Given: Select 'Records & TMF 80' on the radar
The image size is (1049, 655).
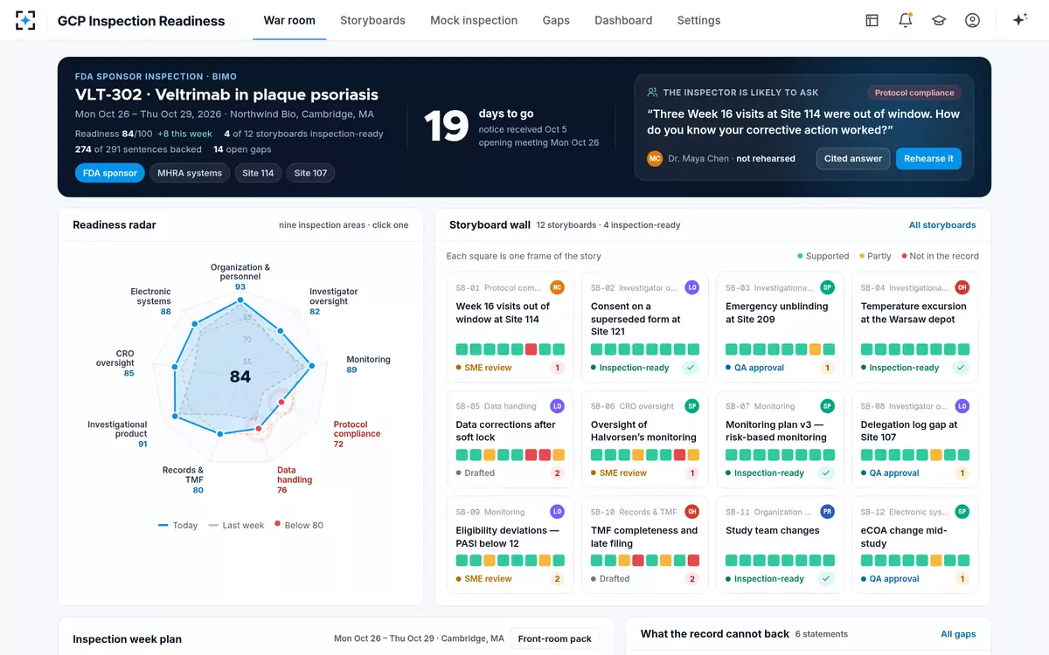Looking at the screenshot, I should (x=183, y=480).
